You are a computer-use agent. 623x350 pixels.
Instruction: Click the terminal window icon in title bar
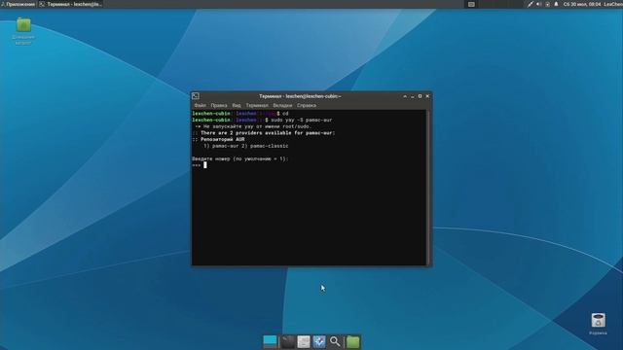196,96
